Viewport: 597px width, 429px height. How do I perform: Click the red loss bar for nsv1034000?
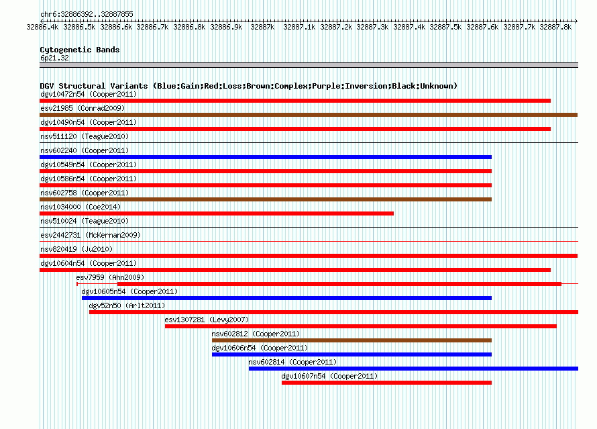217,213
